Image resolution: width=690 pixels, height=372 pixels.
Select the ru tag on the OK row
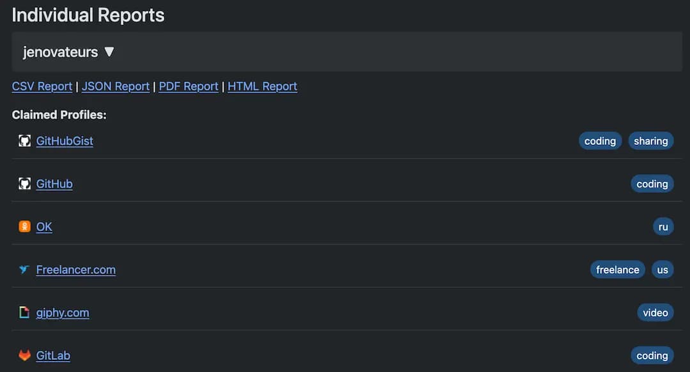tap(663, 226)
